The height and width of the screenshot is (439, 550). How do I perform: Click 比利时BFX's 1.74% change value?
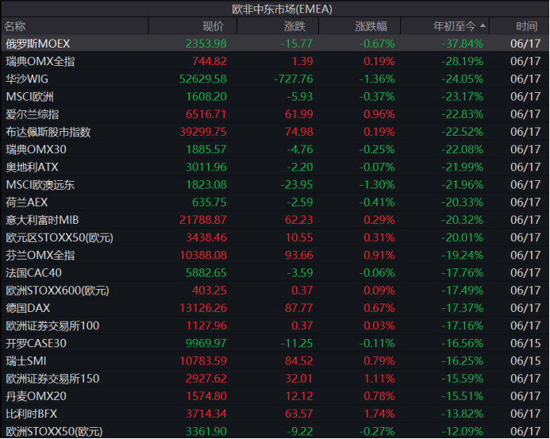[x=379, y=414]
